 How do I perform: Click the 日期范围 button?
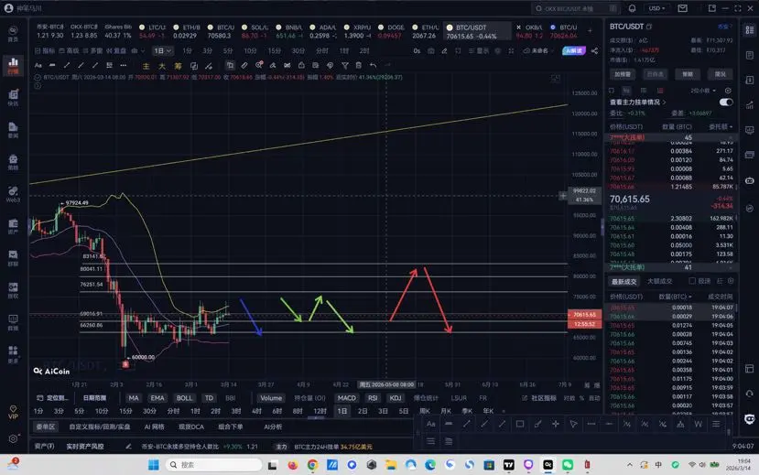click(94, 398)
